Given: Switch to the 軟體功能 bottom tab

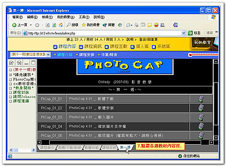Looking at the screenshot, I should coord(92,148).
